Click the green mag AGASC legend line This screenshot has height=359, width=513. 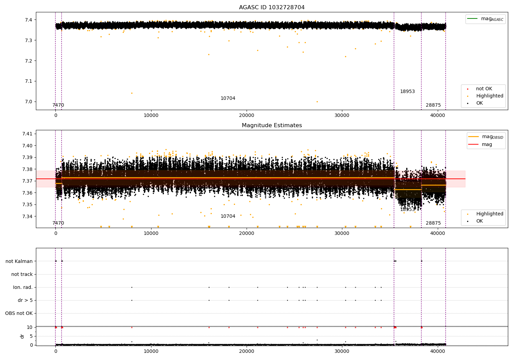[x=472, y=19]
